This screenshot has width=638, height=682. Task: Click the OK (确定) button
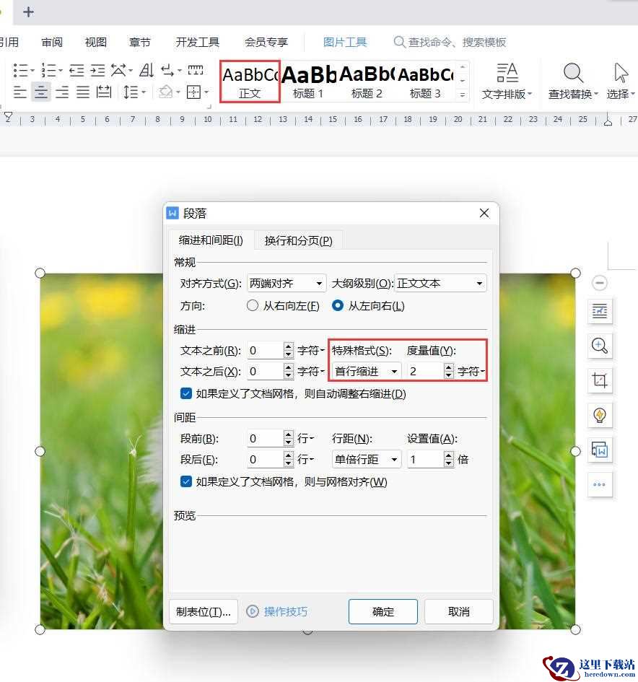[383, 611]
